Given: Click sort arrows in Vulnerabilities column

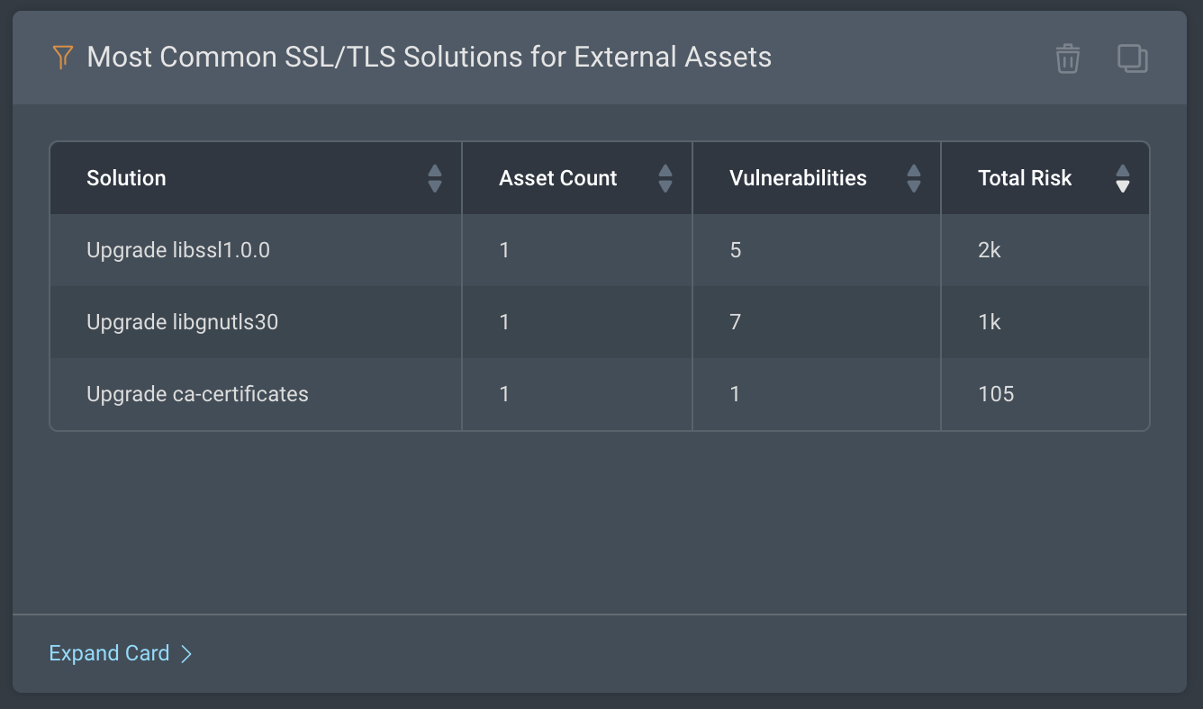Looking at the screenshot, I should (914, 178).
